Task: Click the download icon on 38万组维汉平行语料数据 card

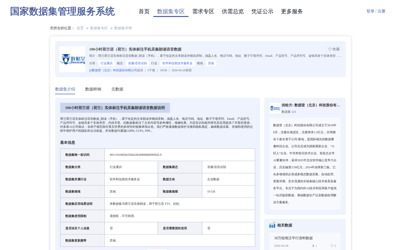Action: (313, 246)
